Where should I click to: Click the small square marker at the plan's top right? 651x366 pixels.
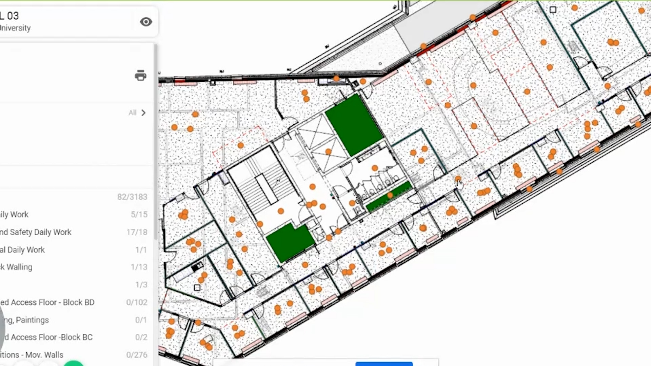tap(553, 10)
